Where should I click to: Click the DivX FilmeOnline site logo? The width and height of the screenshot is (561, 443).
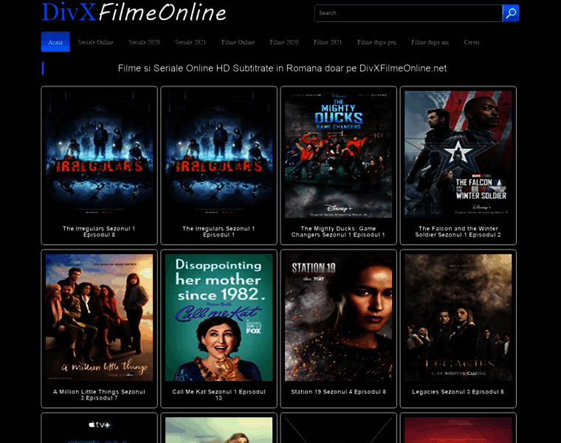134,13
